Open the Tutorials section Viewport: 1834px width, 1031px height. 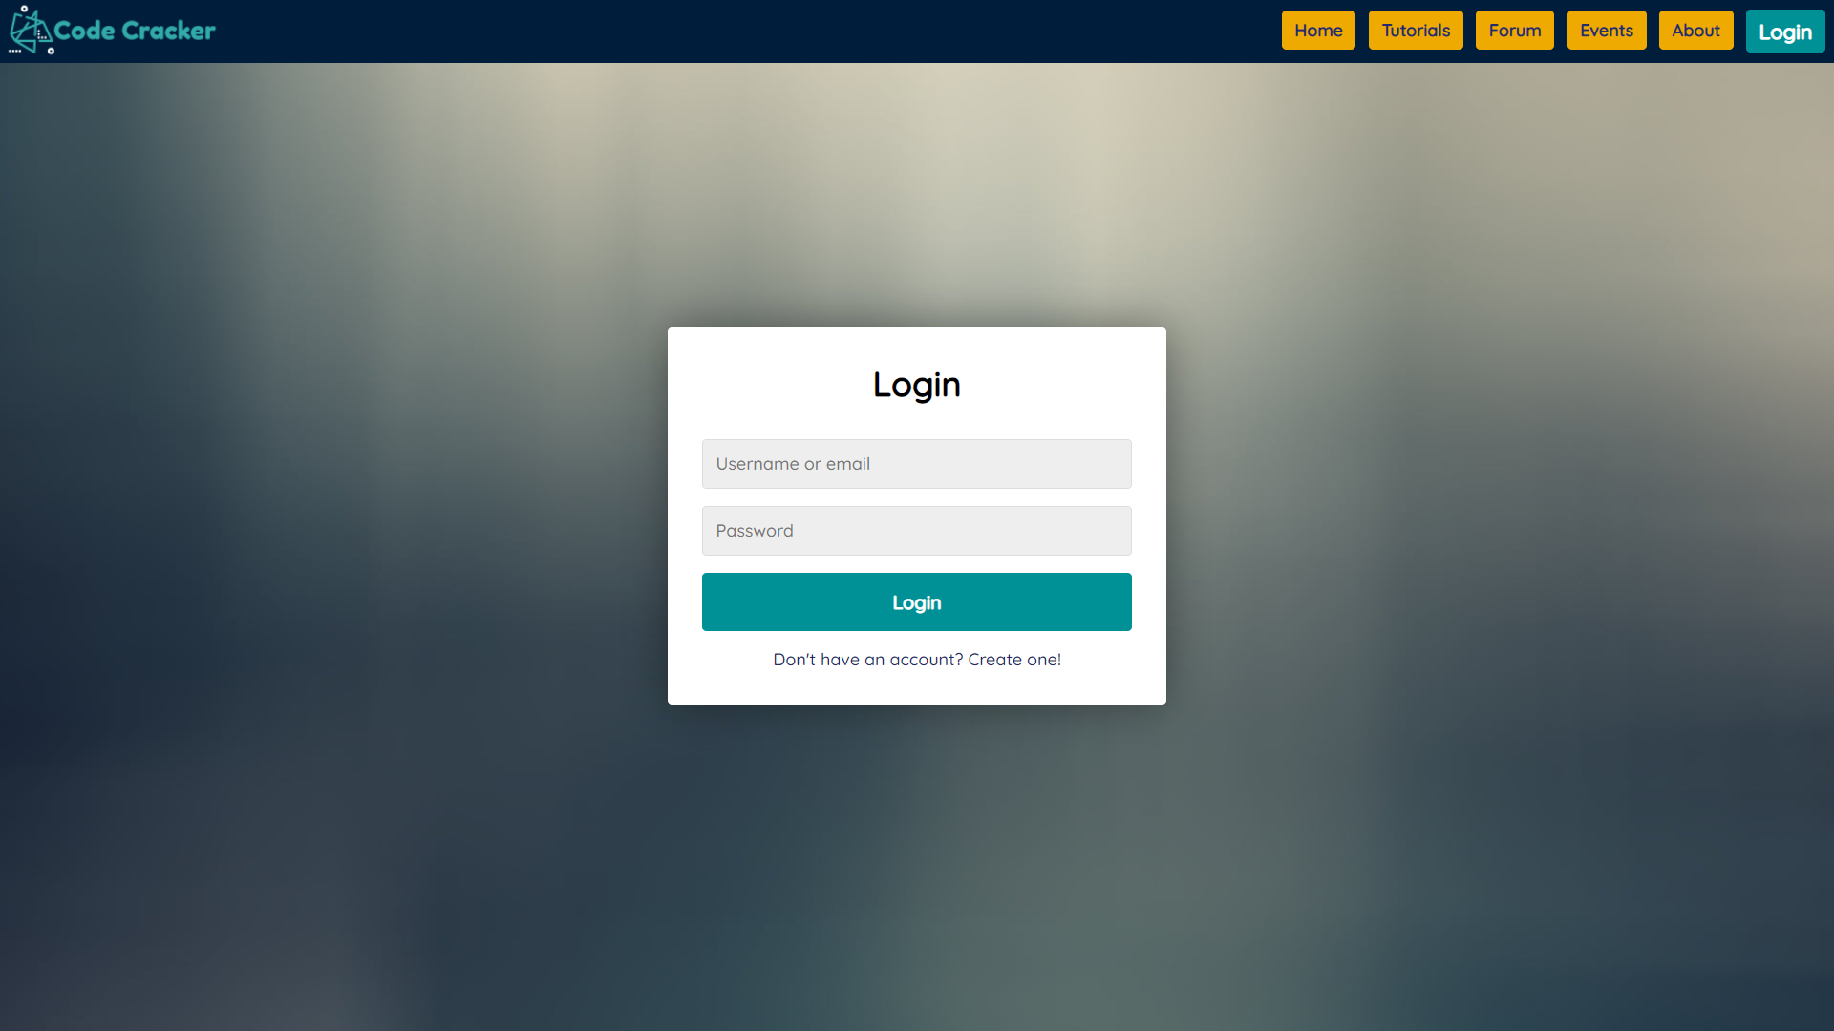1416,31
